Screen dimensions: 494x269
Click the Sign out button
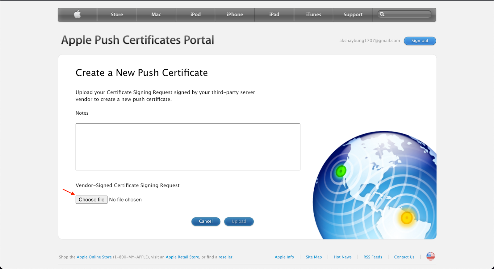point(420,41)
